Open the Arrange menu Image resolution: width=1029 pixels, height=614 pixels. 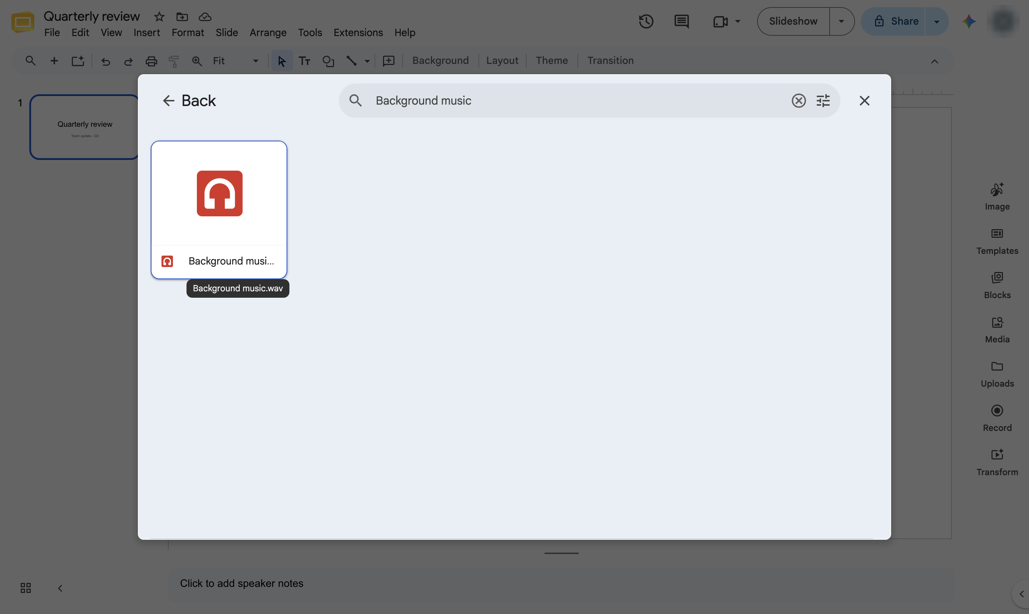(268, 32)
